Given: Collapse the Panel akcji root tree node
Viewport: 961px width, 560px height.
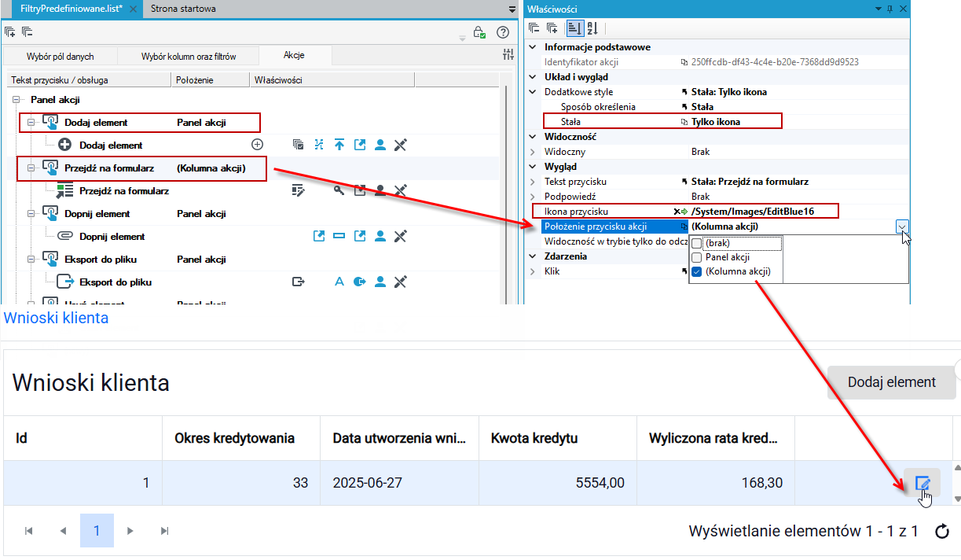Looking at the screenshot, I should click(x=17, y=100).
